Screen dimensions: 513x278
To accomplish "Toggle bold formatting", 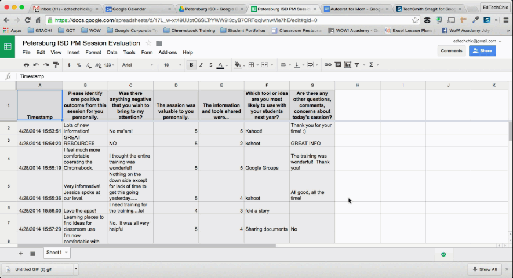I will coord(191,65).
